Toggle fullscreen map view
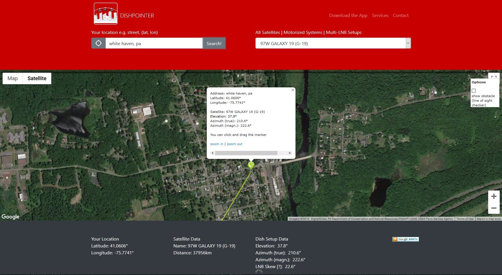Image resolution: width=502 pixels, height=275 pixels. coord(494,76)
